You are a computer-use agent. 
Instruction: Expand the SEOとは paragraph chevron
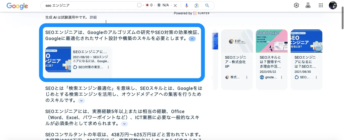(81, 101)
